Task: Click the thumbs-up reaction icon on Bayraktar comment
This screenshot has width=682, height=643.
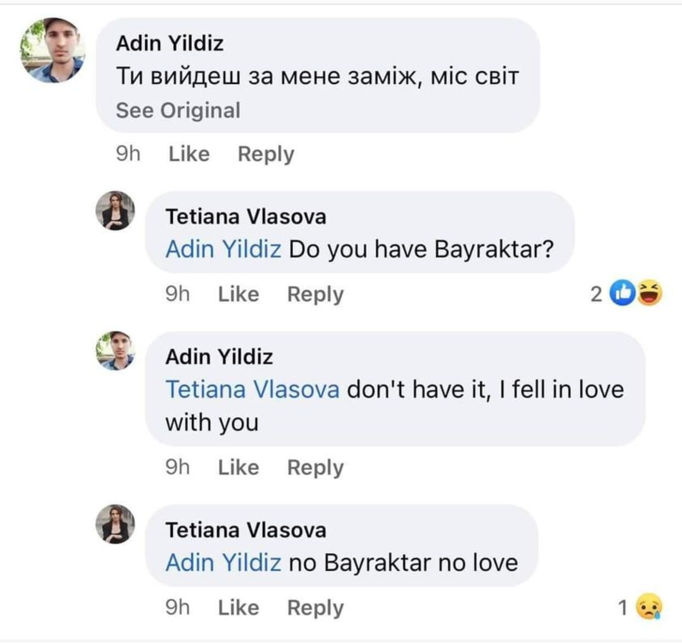Action: click(x=622, y=294)
